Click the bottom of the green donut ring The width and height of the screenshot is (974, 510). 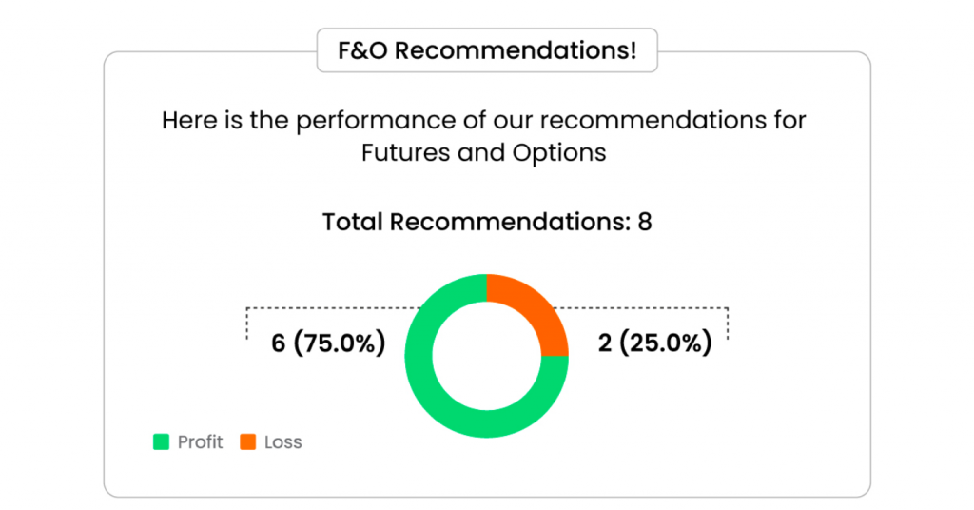486,424
